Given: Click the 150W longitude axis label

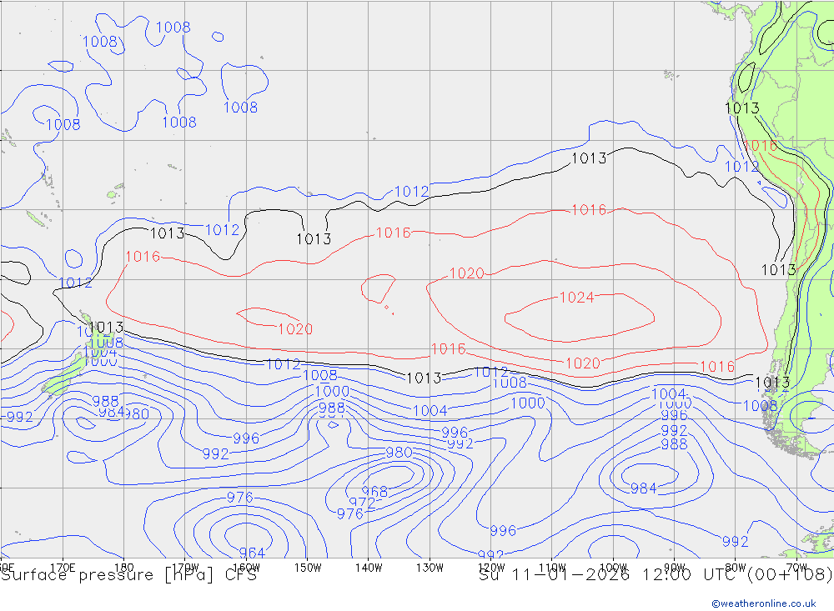Looking at the screenshot, I should tap(308, 568).
